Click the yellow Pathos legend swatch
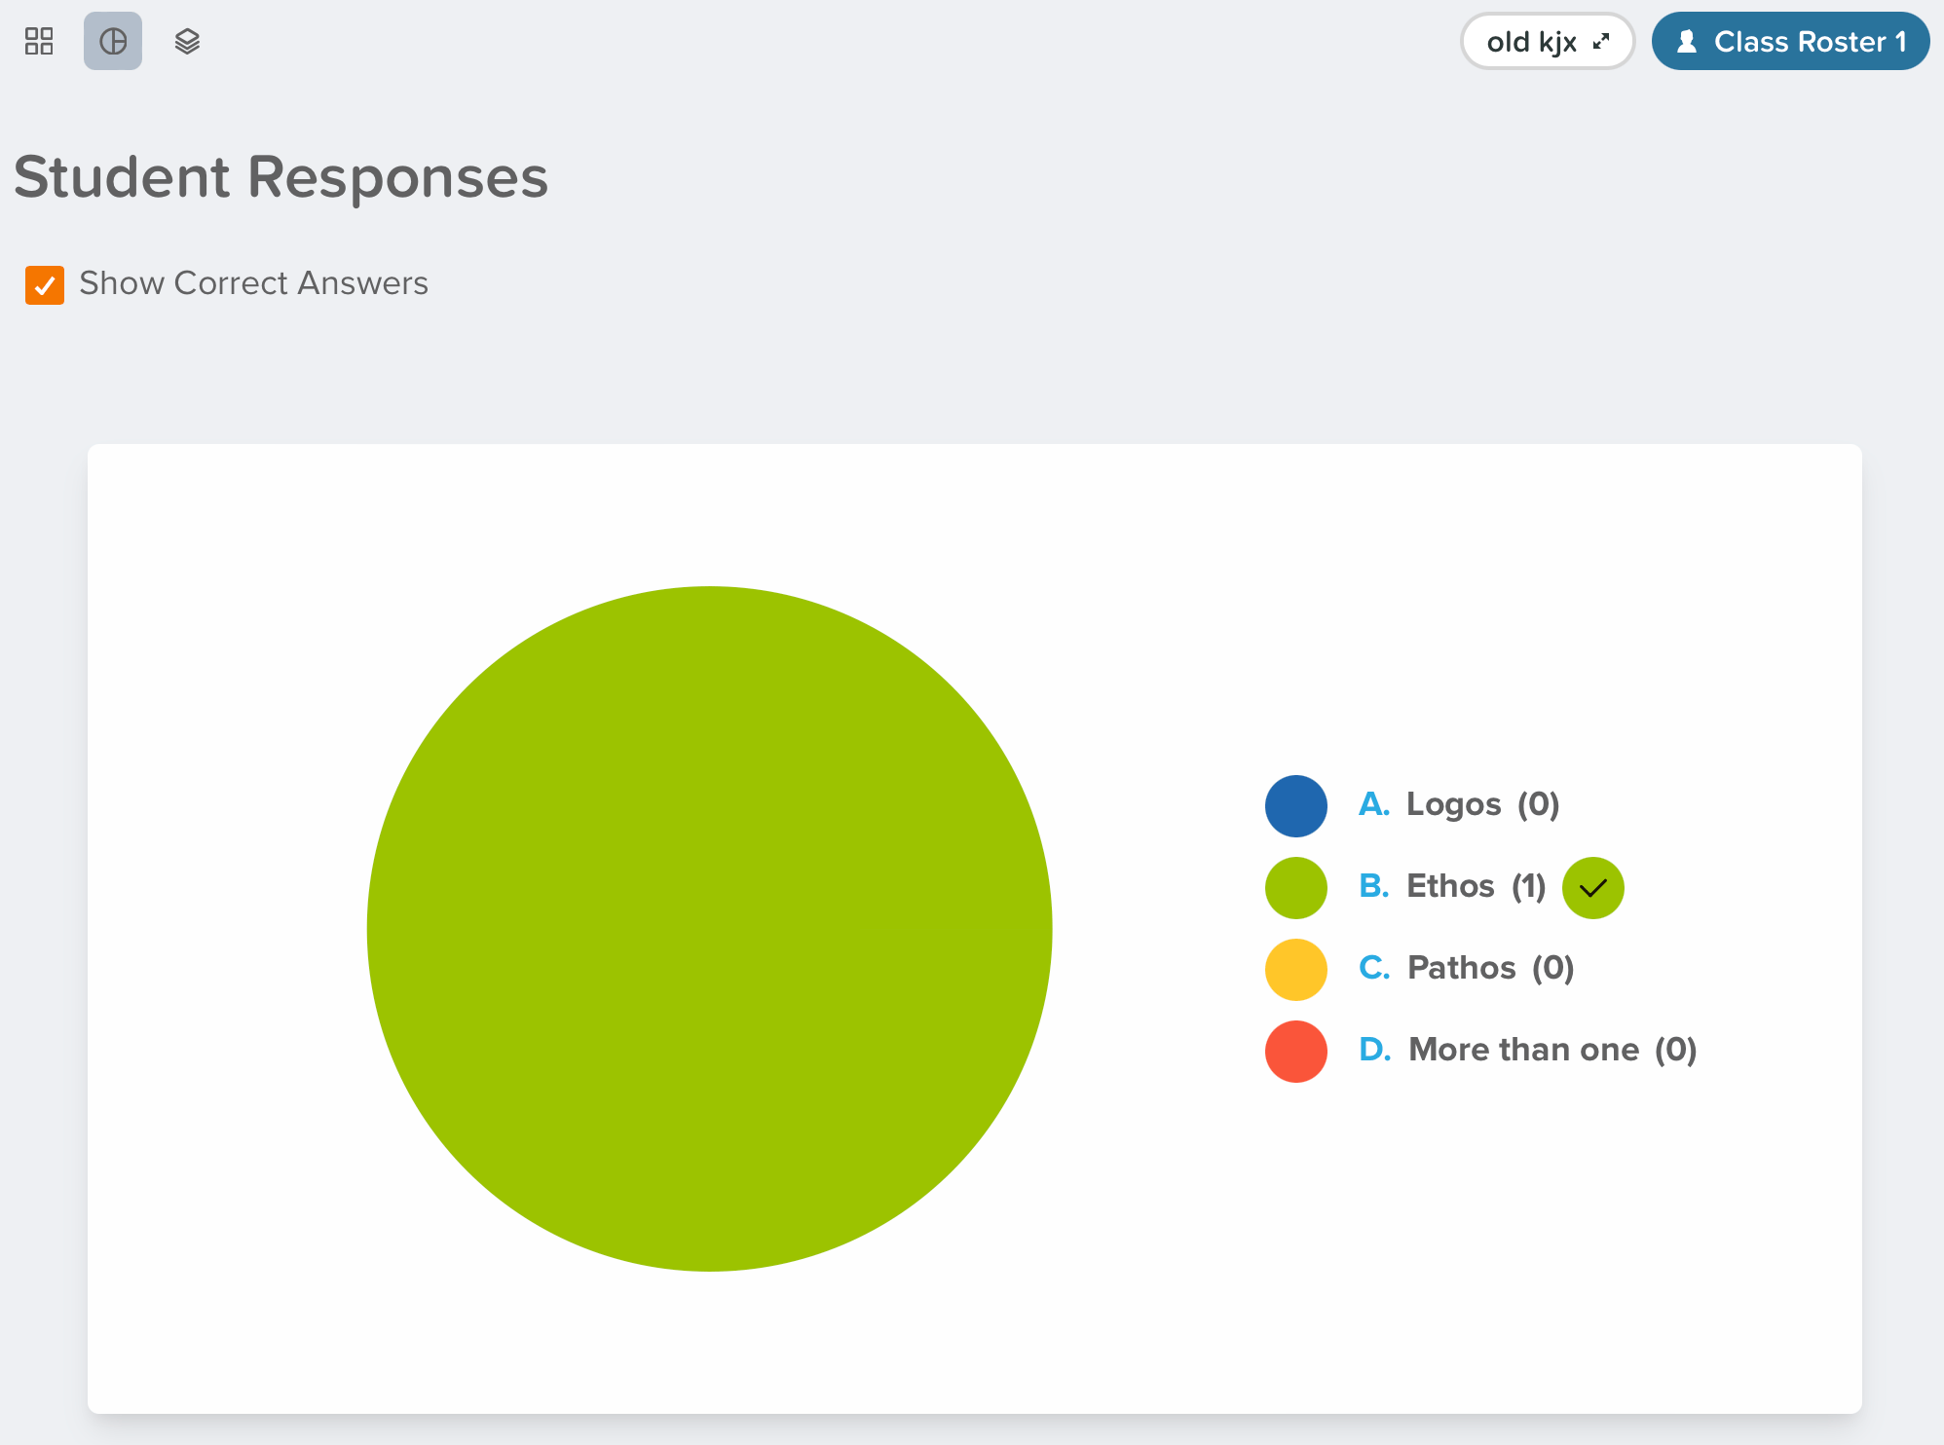 point(1295,969)
